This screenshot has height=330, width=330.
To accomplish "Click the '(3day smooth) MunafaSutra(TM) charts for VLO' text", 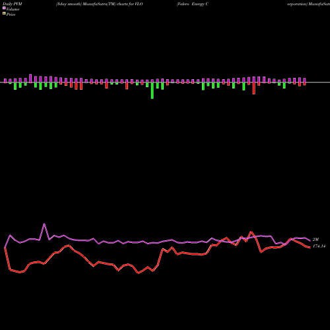I will pyautogui.click(x=100, y=4).
